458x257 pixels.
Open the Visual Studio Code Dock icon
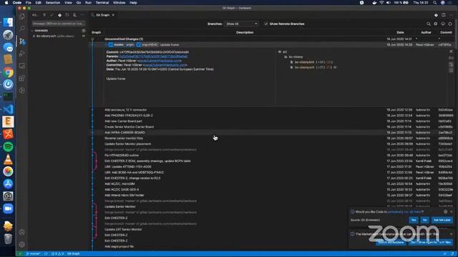pyautogui.click(x=8, y=109)
